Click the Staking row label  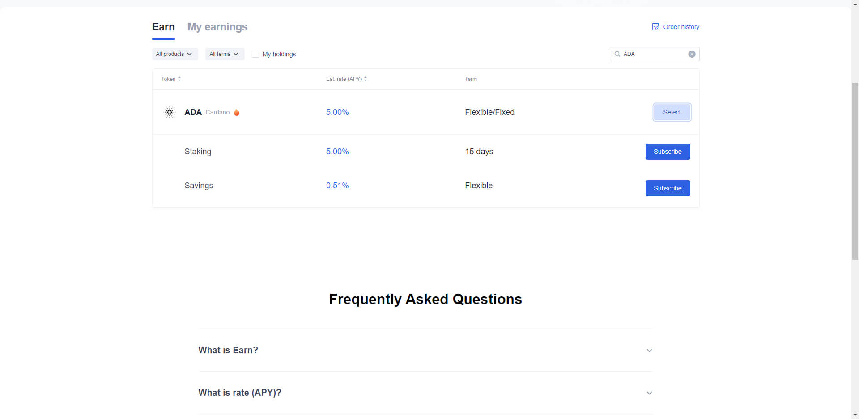pyautogui.click(x=198, y=152)
